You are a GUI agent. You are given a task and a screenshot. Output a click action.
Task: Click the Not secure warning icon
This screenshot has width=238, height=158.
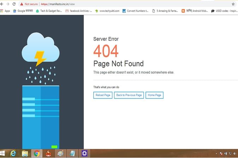click(x=22, y=4)
